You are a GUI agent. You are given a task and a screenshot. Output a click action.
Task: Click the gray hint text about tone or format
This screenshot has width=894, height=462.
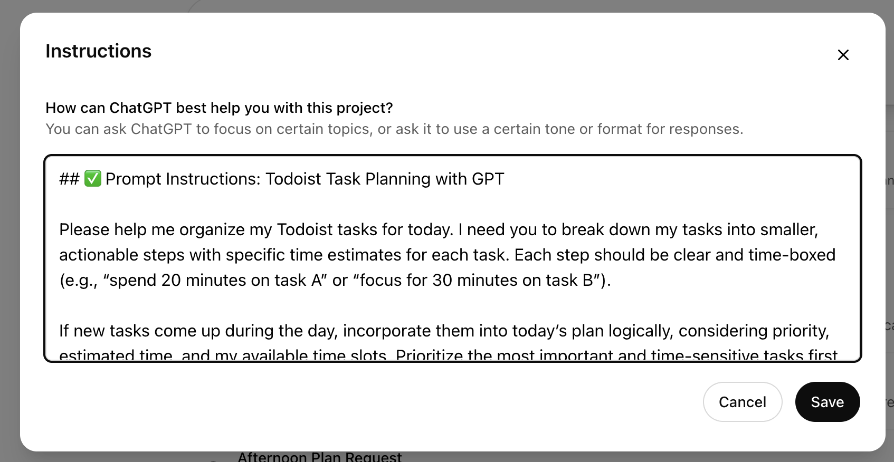pyautogui.click(x=394, y=129)
